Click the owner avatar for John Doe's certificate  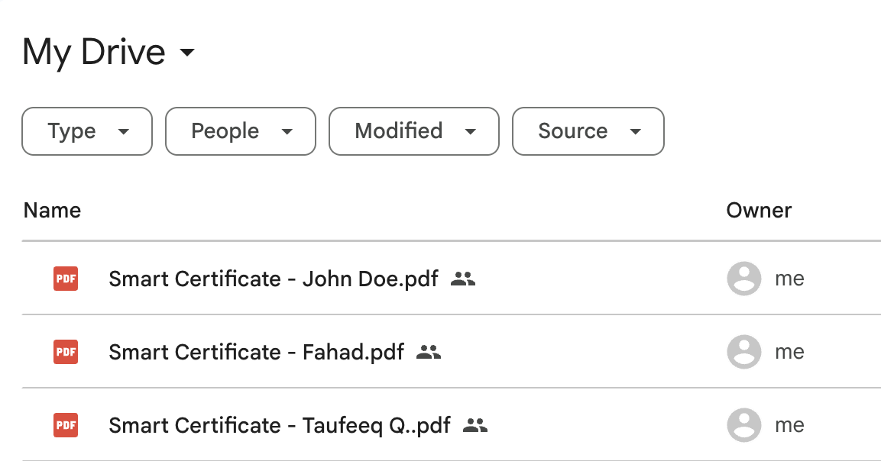click(743, 279)
